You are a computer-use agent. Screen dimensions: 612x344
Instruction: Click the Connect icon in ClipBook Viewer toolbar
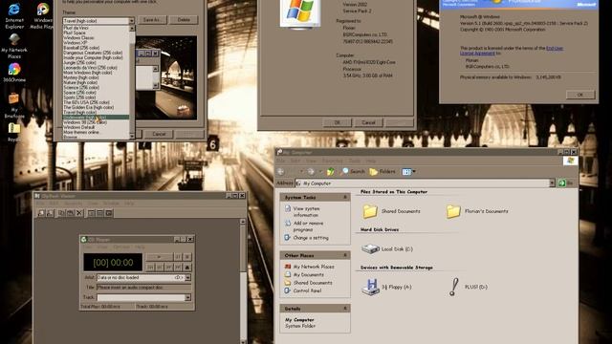[41, 213]
